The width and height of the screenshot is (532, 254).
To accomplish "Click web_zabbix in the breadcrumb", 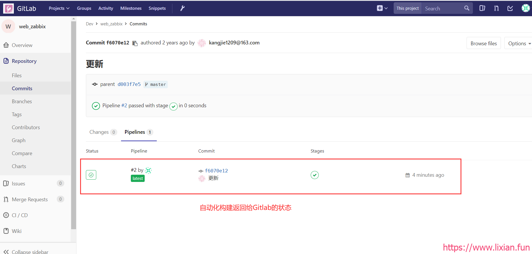I will point(112,24).
